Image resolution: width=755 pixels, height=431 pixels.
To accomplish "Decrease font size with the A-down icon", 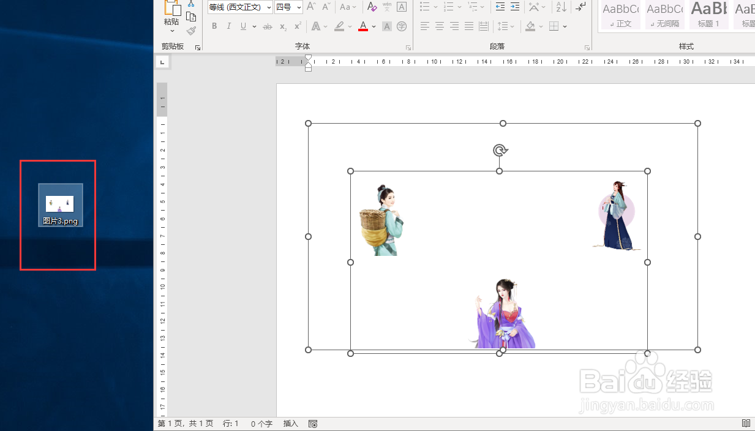I will 326,7.
